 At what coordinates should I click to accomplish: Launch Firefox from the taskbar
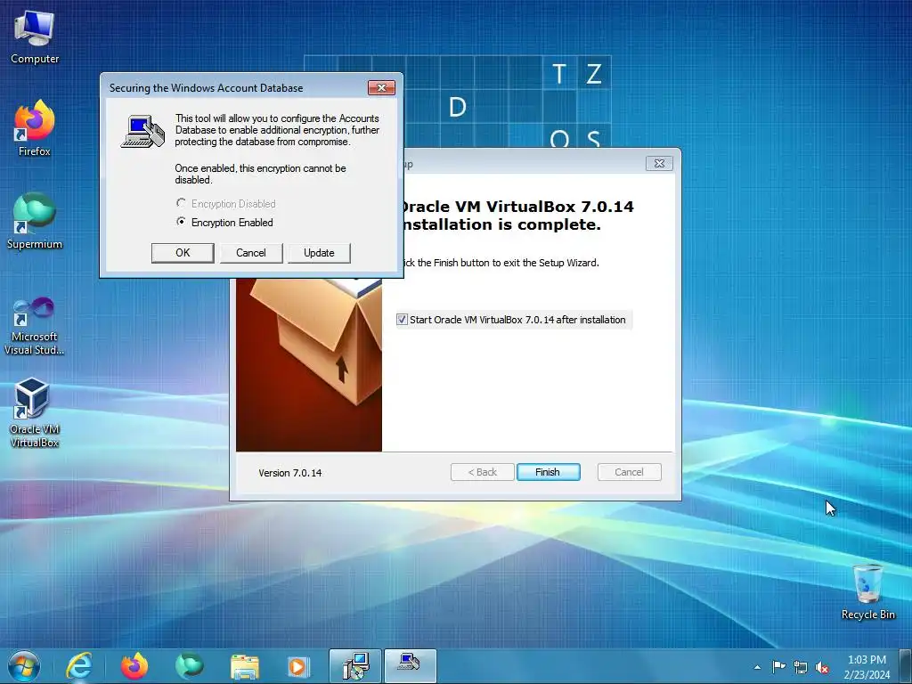coord(134,666)
